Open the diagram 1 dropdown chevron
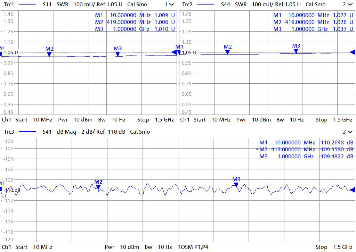This screenshot has width=356, height=252. click(171, 5)
